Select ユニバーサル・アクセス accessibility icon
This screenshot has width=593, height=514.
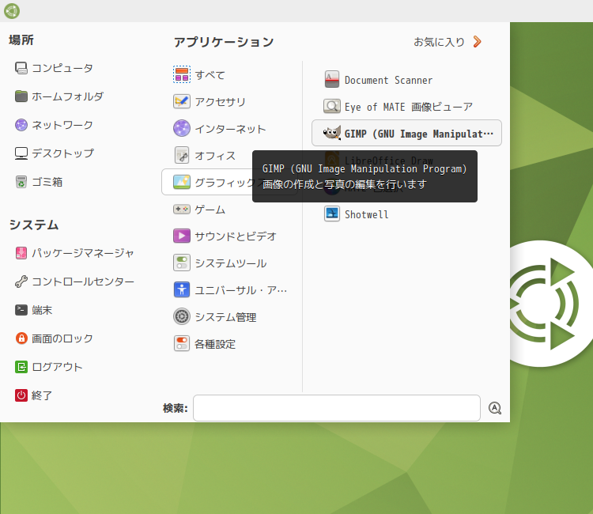(x=182, y=289)
